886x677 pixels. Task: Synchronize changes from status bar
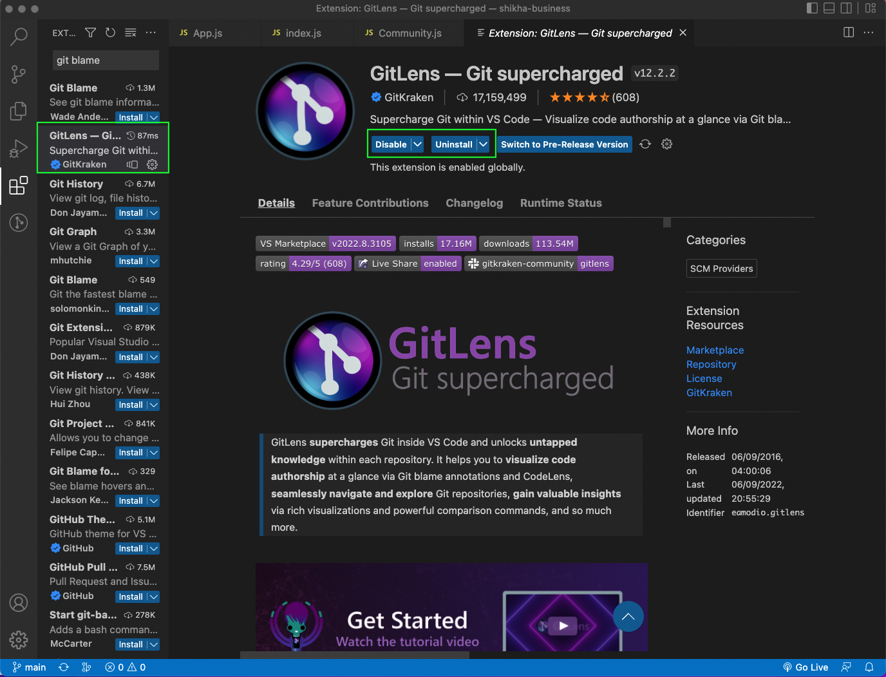(x=64, y=667)
